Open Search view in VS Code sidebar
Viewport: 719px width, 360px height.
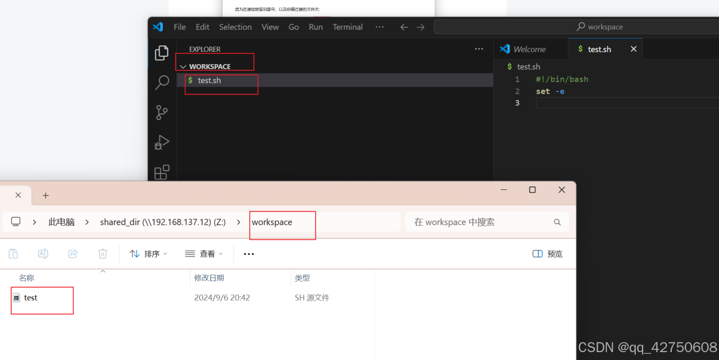point(162,83)
